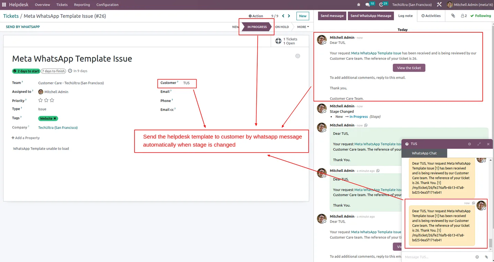Click the ticket title Meta WhatsApp Template Issue

[72, 59]
